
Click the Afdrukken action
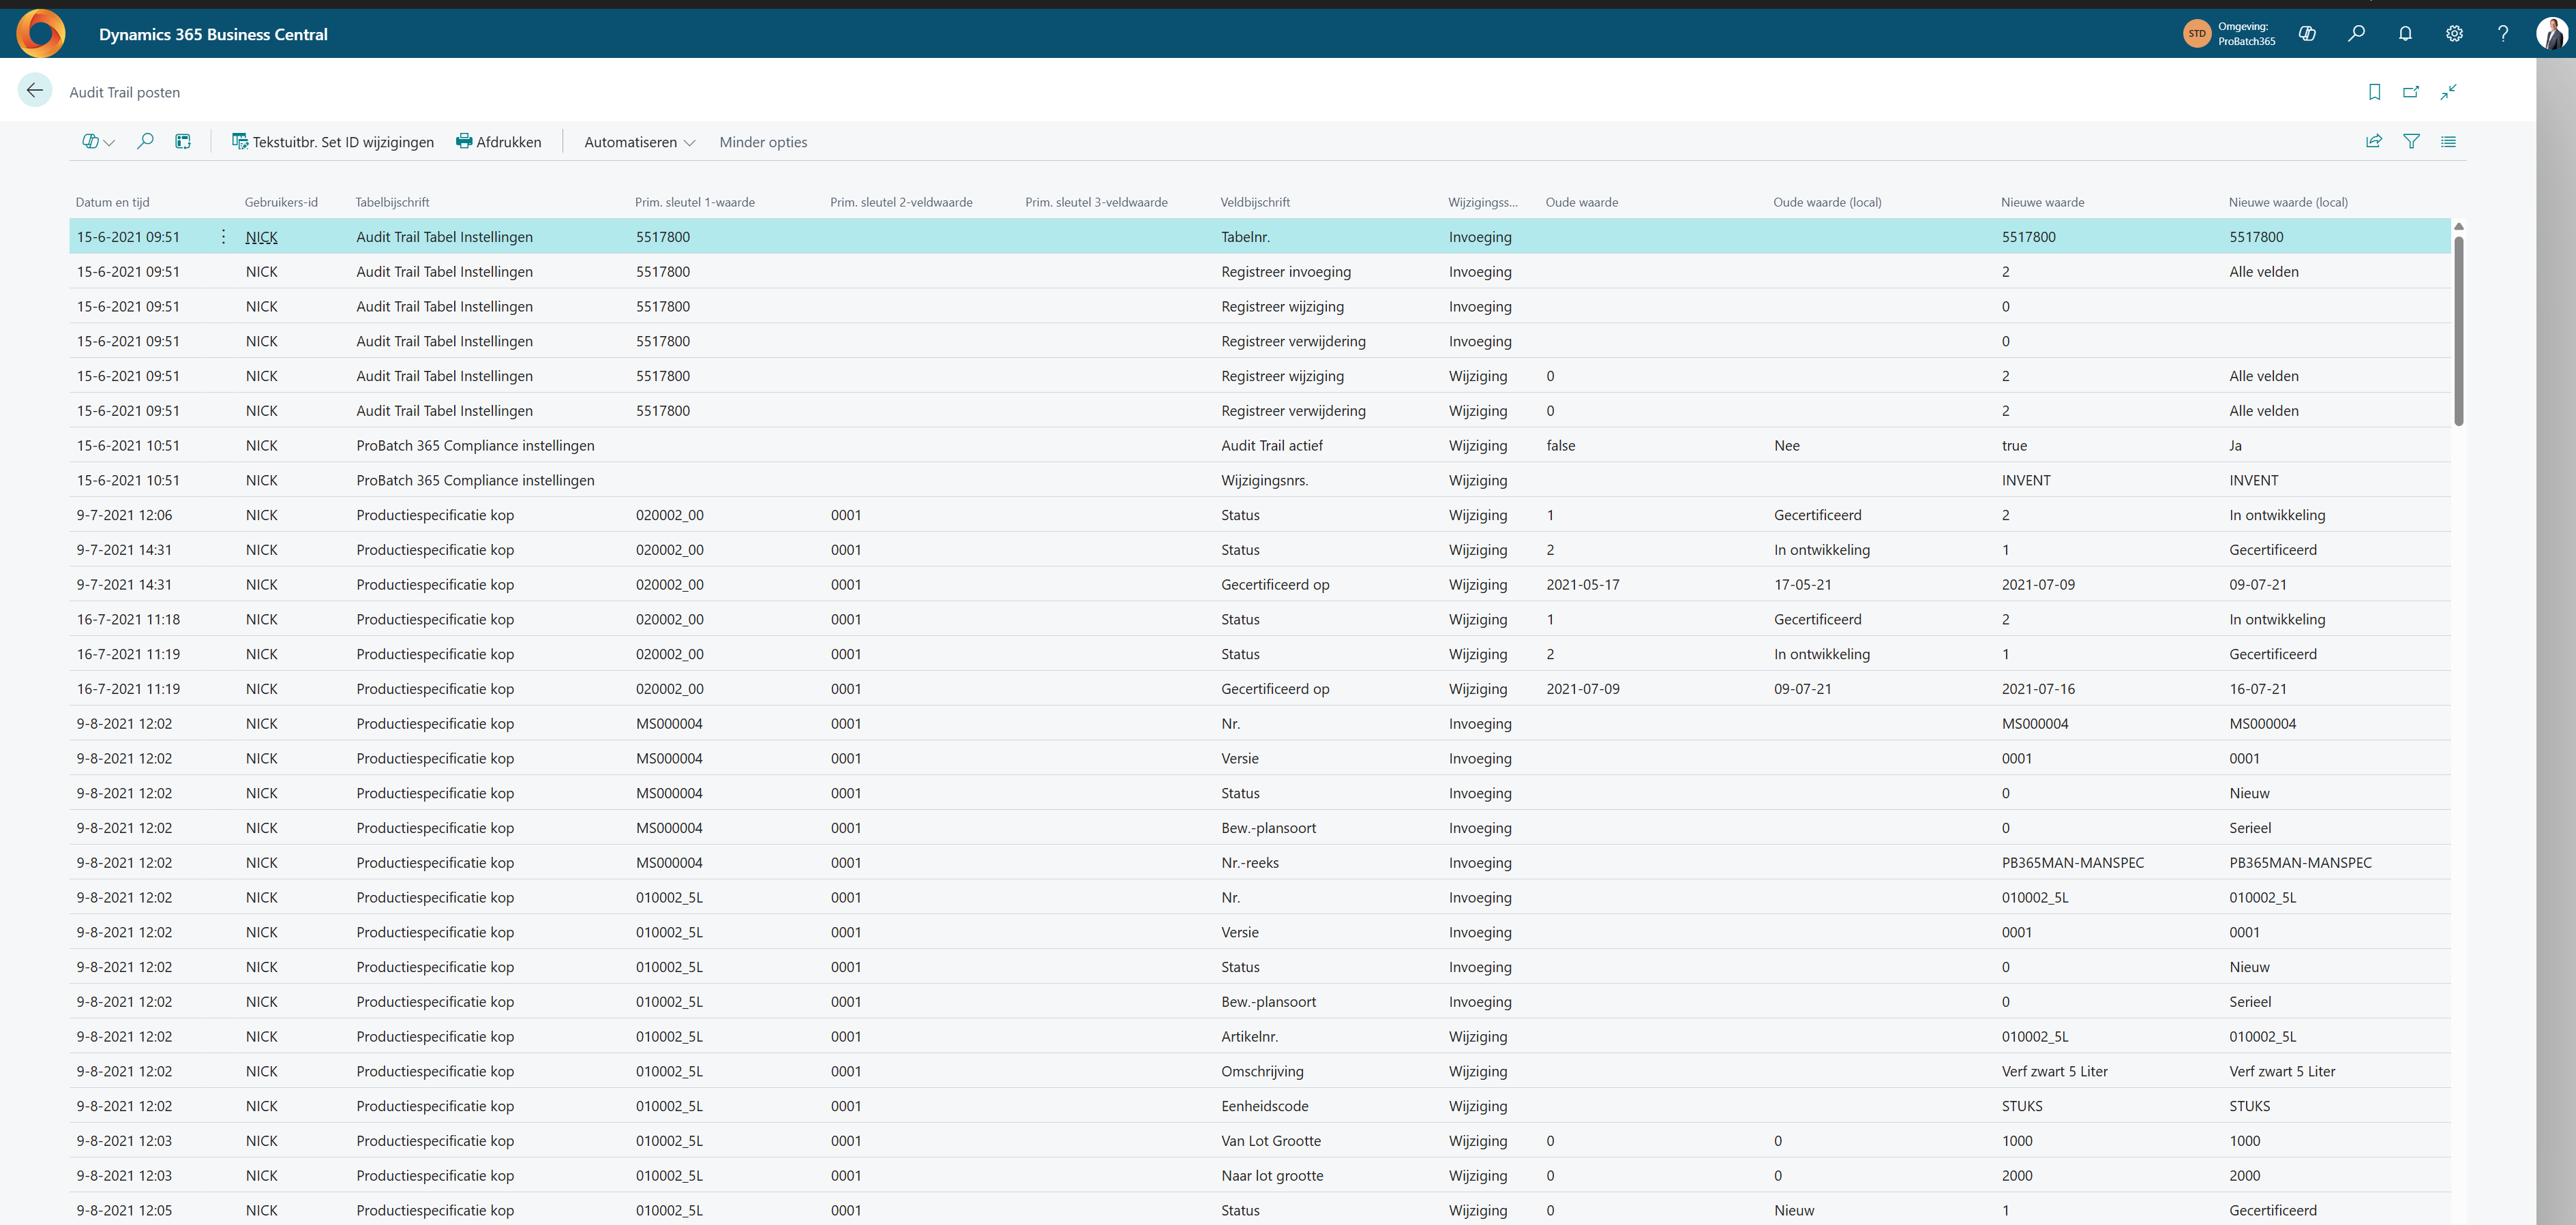(498, 142)
